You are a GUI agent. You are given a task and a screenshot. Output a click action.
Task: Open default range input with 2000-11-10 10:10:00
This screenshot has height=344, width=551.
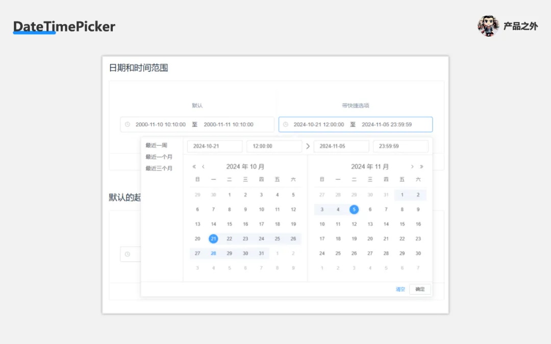click(x=161, y=124)
